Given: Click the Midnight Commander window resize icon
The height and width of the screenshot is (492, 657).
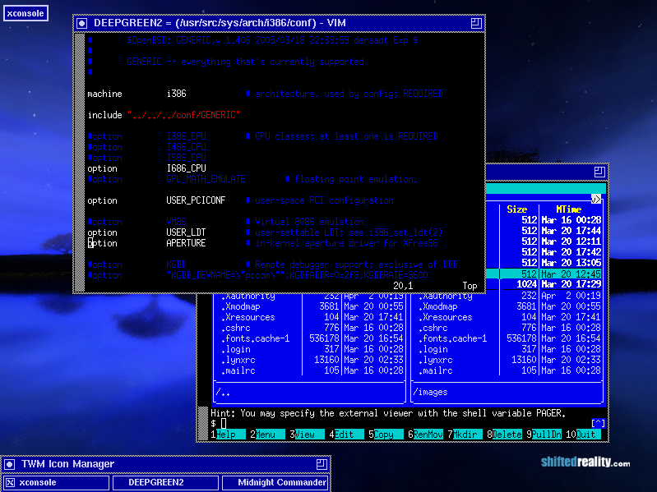Looking at the screenshot, I should point(599,172).
